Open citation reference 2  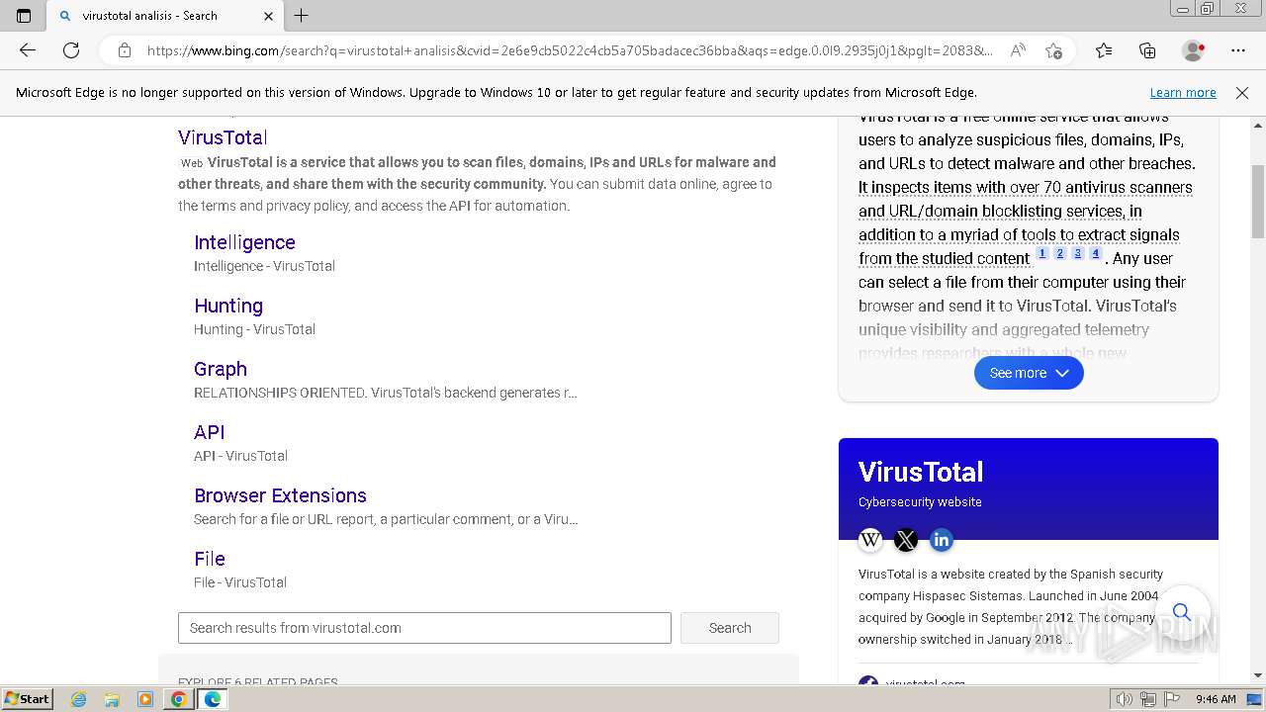(x=1059, y=254)
